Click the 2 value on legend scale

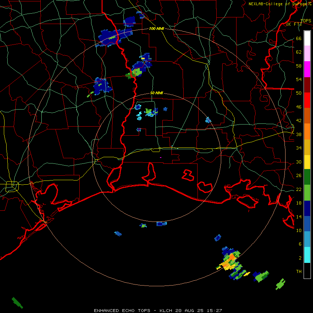pos(300,258)
